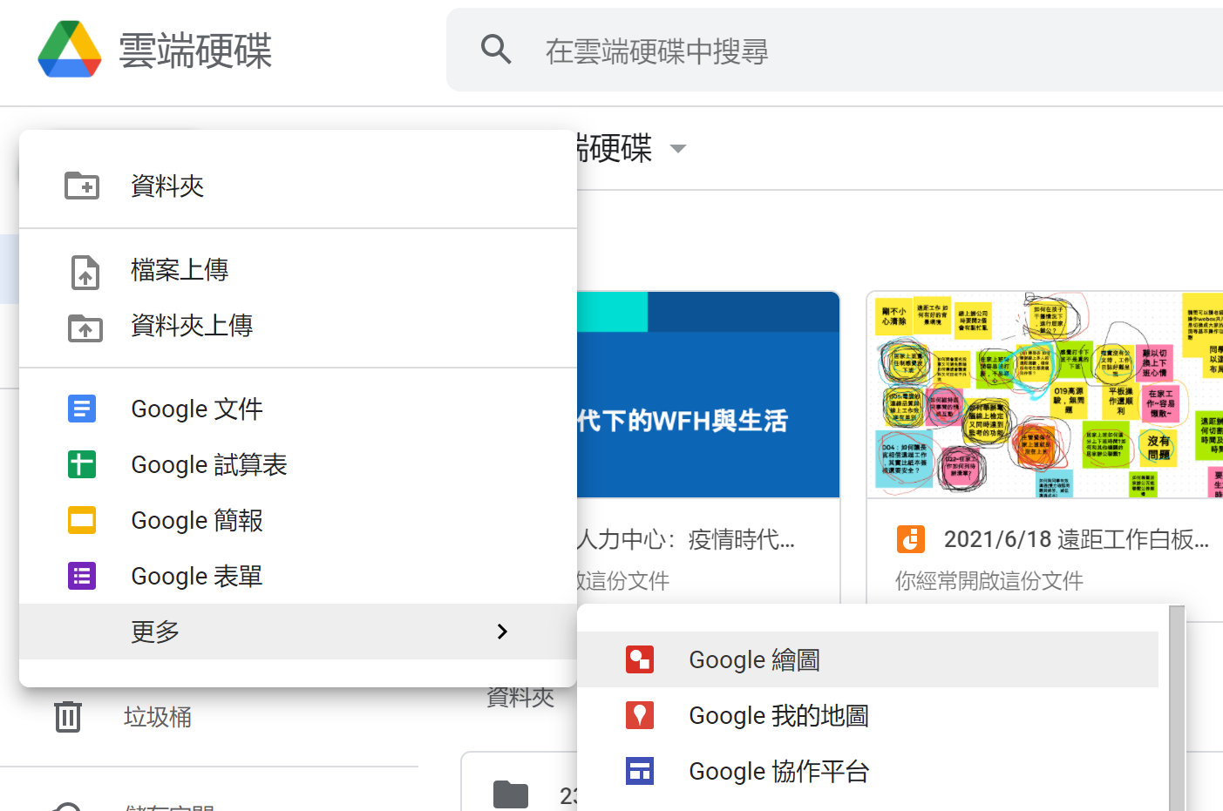The width and height of the screenshot is (1223, 811).
Task: Click the file upload icon
Action: click(x=85, y=271)
